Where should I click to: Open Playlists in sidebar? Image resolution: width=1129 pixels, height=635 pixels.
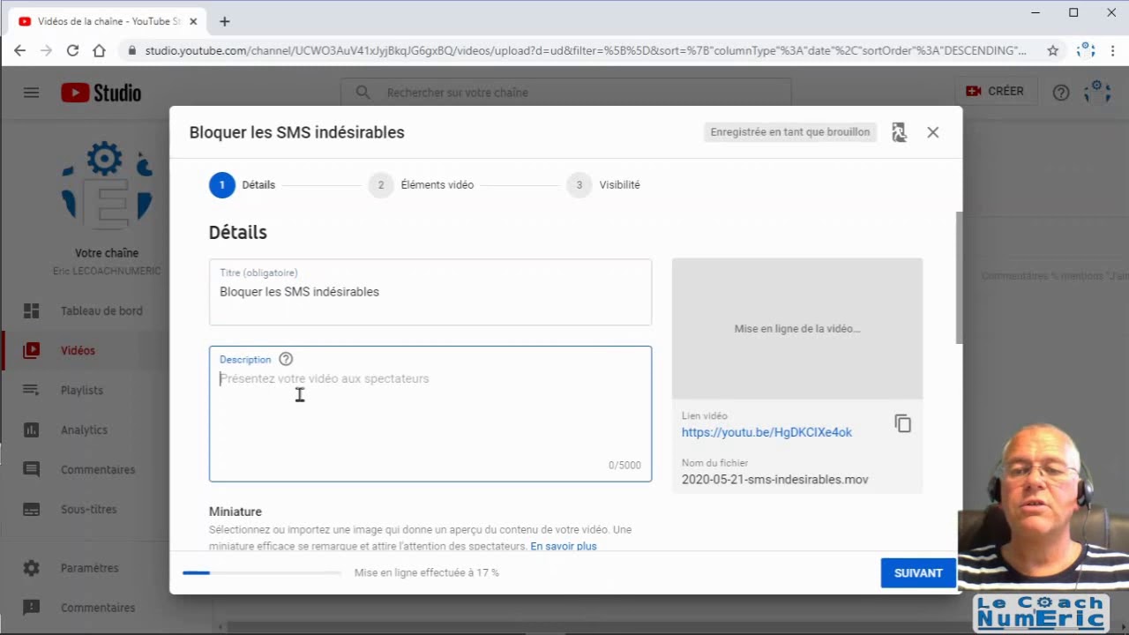point(82,390)
